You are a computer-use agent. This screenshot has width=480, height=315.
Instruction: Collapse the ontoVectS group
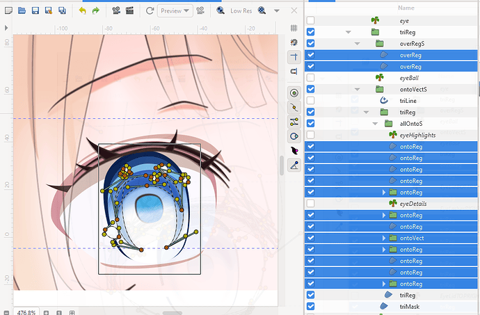[x=357, y=90]
